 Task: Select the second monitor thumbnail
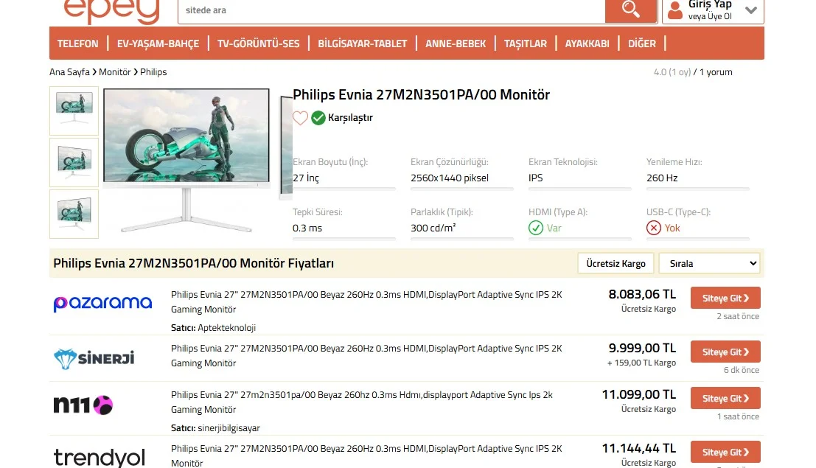point(74,162)
